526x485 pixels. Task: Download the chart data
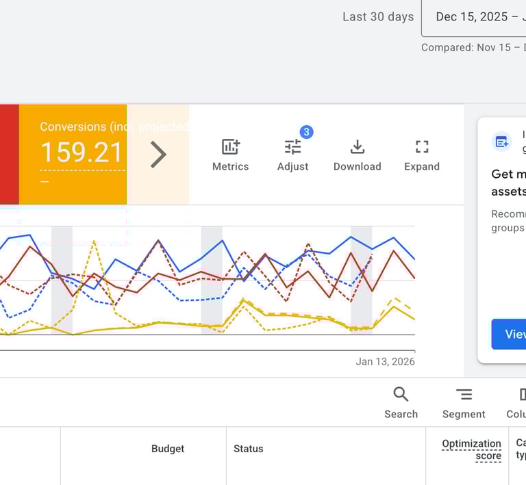point(357,155)
